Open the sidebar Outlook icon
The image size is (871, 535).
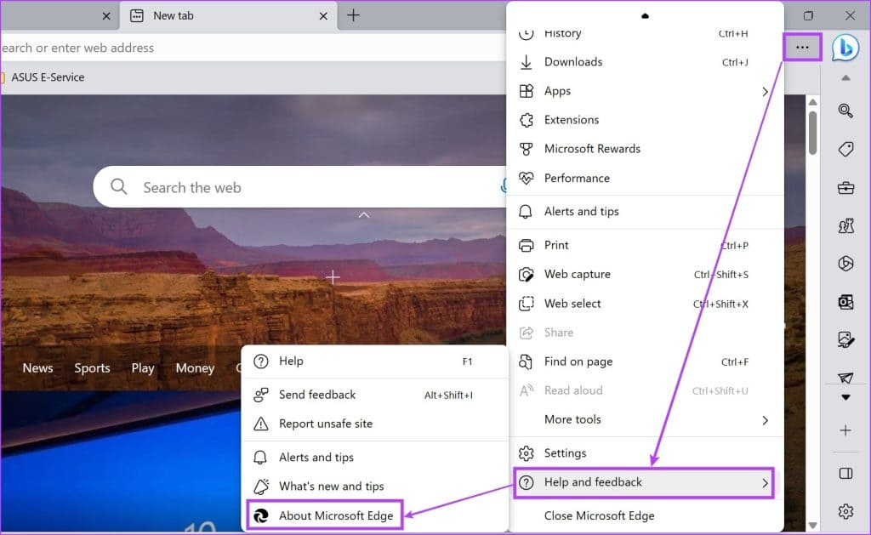click(845, 302)
